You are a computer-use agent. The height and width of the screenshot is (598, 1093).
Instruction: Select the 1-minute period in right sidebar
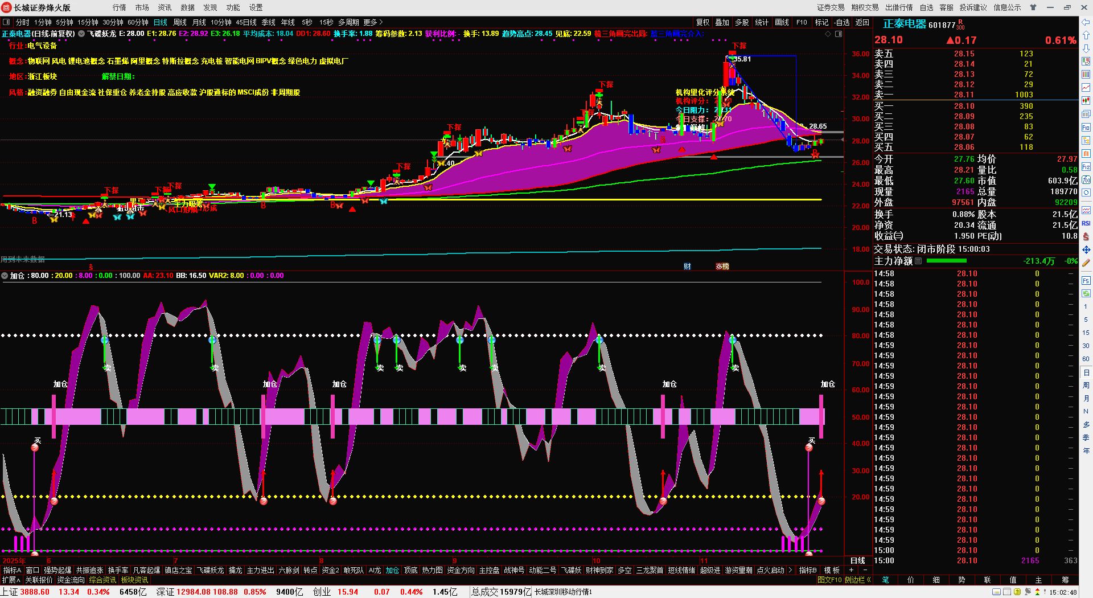(x=1086, y=306)
